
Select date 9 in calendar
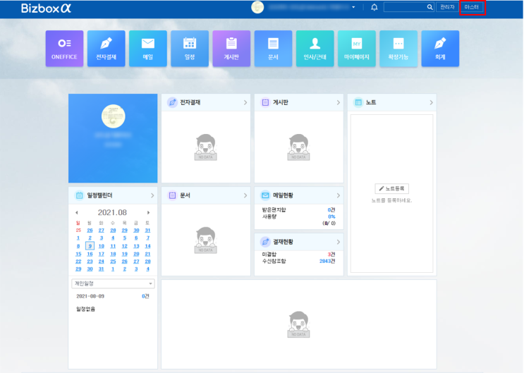click(x=90, y=246)
